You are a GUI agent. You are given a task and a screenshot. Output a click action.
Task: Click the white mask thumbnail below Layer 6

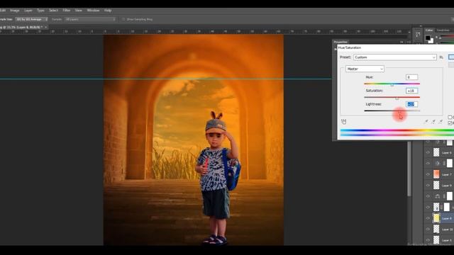449,163
